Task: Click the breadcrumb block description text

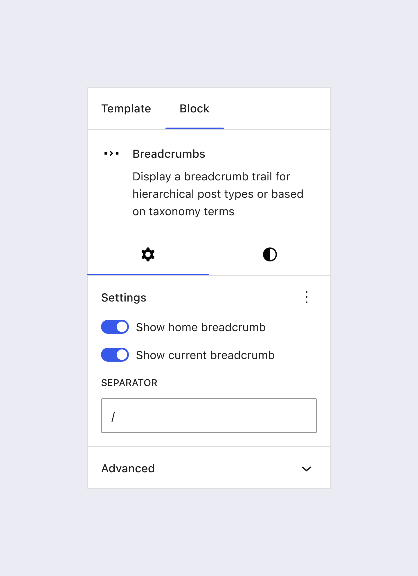Action: [218, 194]
